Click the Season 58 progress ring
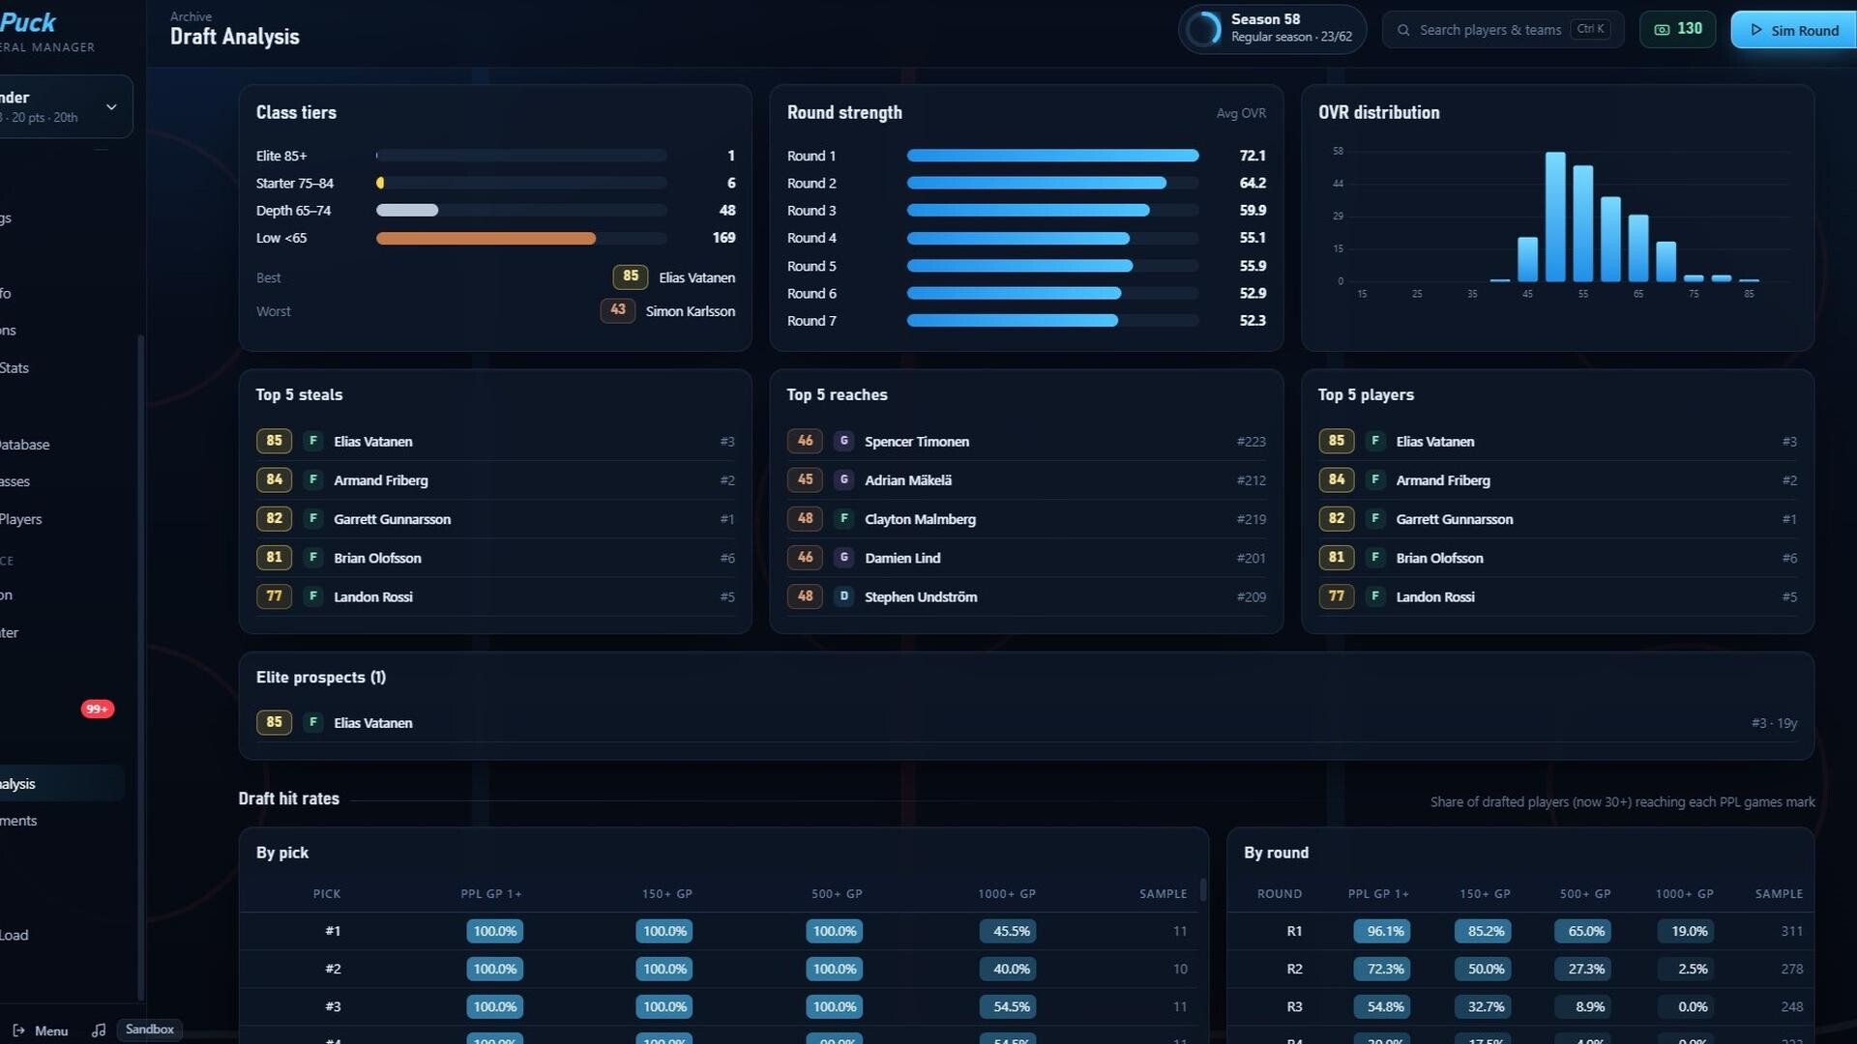Image resolution: width=1857 pixels, height=1044 pixels. 1203,29
